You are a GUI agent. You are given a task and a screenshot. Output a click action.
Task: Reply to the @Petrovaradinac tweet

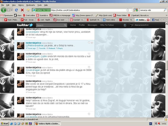[x=60, y=48]
